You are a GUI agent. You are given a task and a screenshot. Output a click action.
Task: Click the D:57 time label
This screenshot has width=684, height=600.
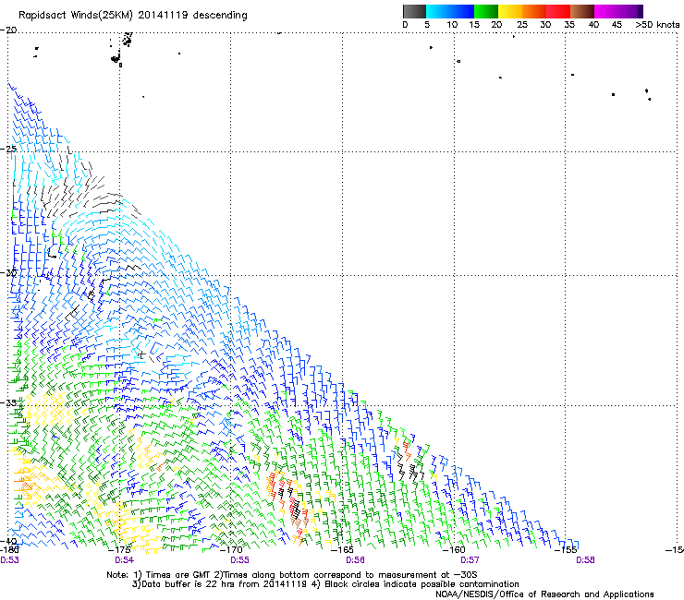(470, 560)
